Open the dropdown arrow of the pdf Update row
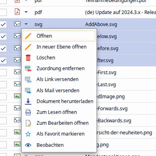The image size is (156, 156). click(x=26, y=12)
